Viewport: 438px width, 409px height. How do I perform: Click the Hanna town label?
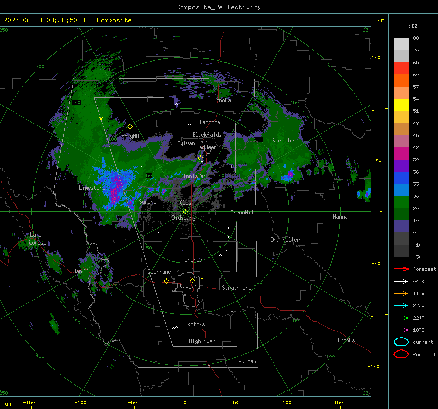pos(340,217)
